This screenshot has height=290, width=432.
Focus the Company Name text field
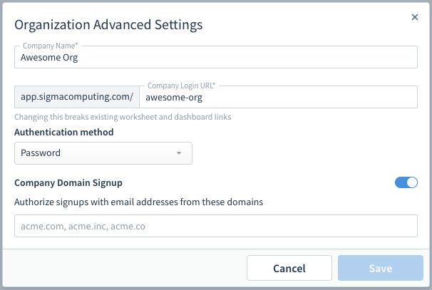coord(216,57)
